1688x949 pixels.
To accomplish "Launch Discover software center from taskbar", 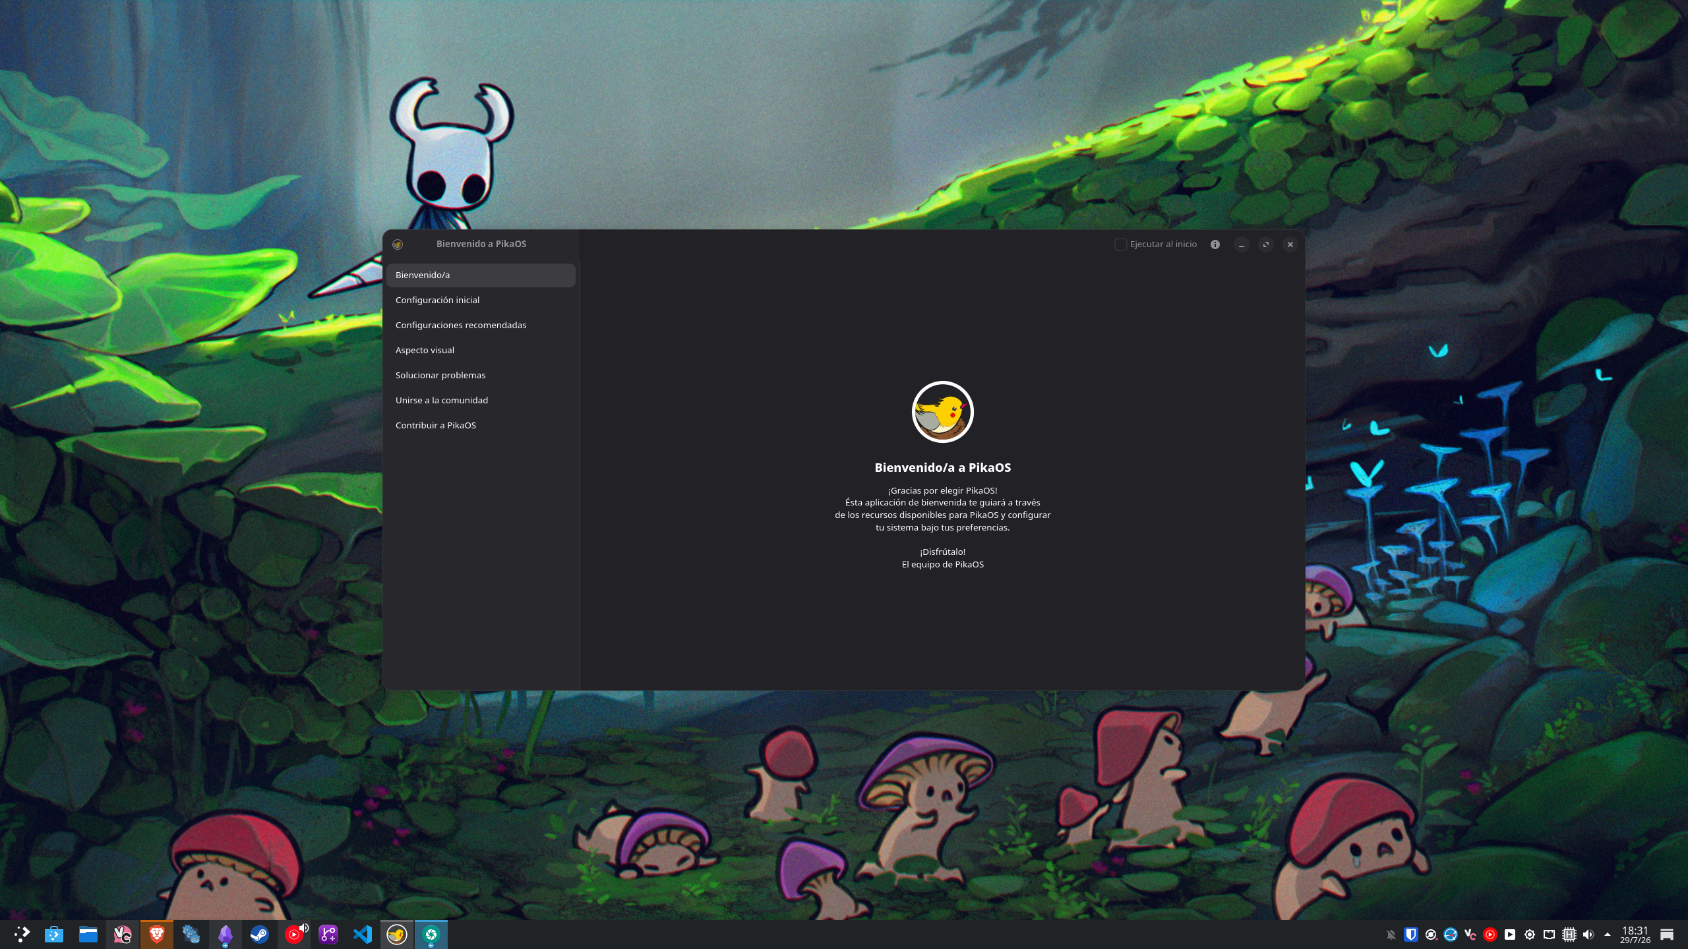I will [54, 935].
